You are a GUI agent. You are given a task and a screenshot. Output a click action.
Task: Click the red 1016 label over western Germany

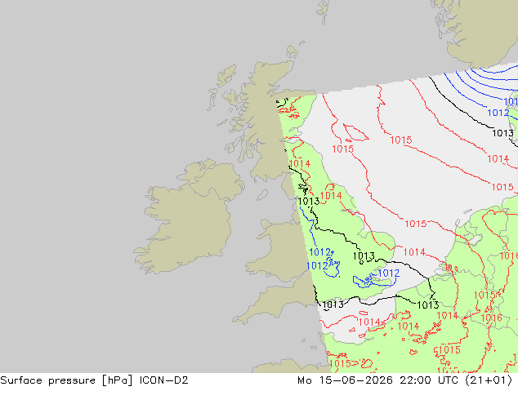pos(491,318)
